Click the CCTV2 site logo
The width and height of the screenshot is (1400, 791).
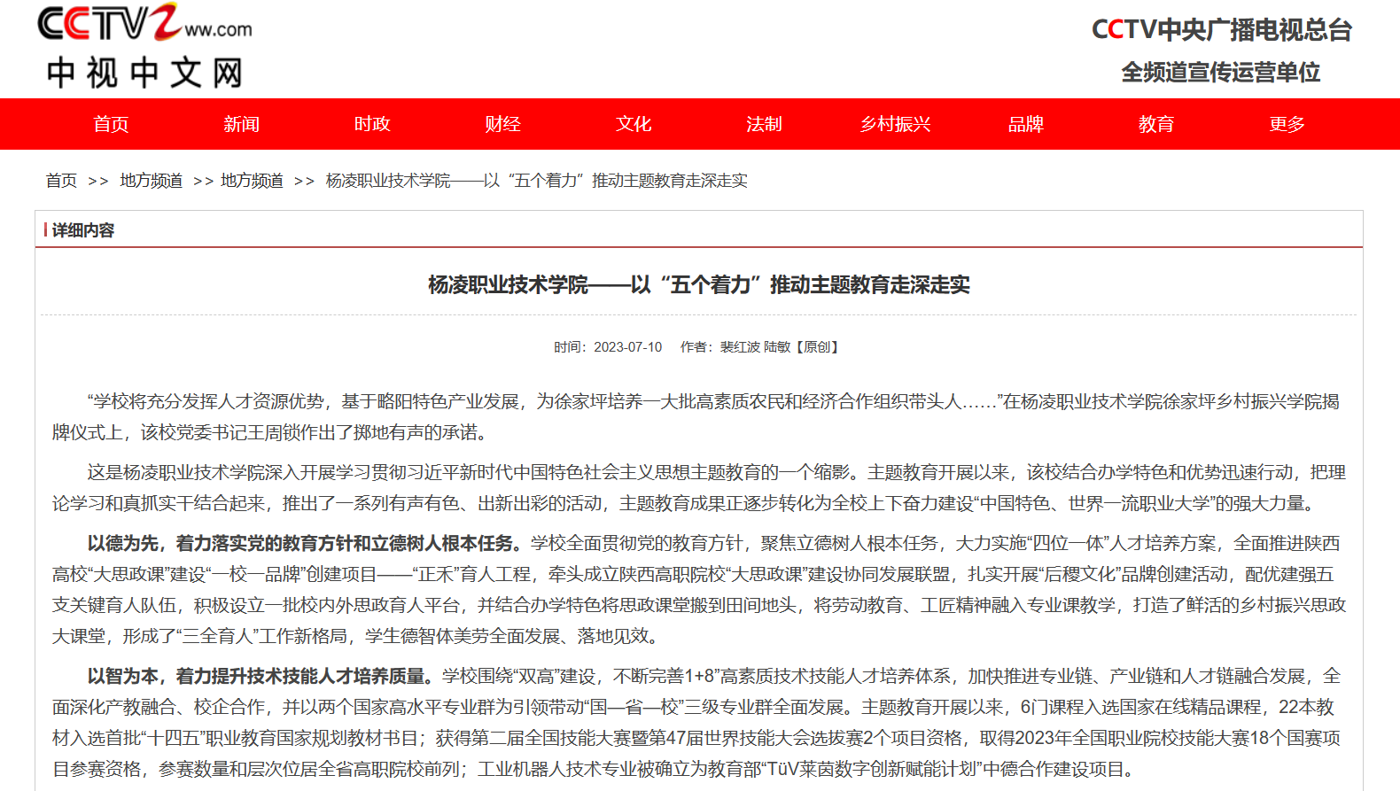[x=144, y=24]
